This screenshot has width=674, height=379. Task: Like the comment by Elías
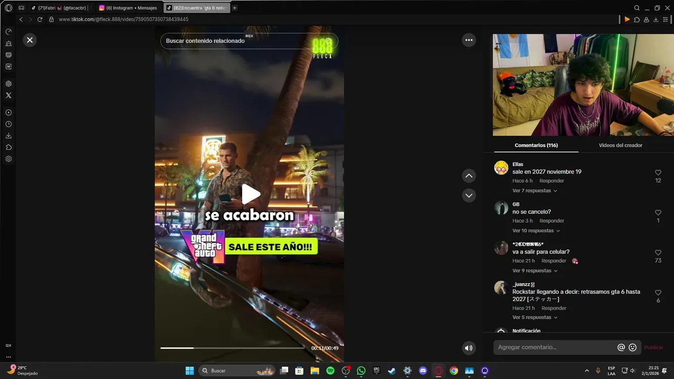tap(658, 173)
